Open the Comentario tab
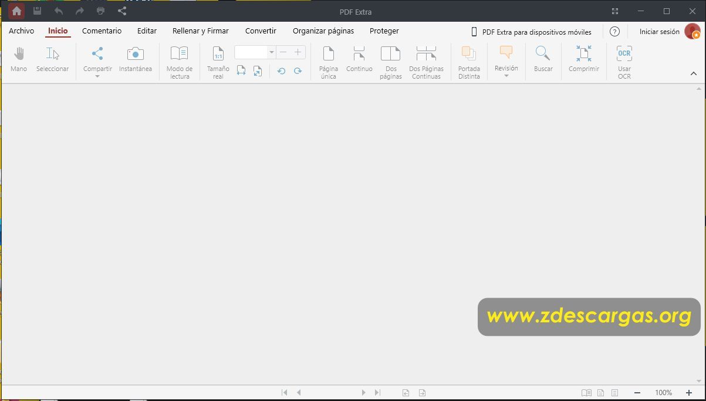This screenshot has height=401, width=706. coord(102,31)
